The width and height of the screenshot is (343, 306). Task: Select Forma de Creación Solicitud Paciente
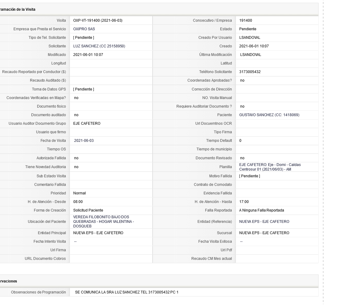click(x=88, y=210)
